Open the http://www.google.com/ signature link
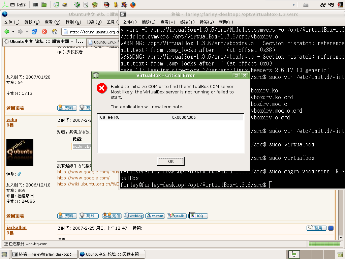This screenshot has width=345, height=259. pos(84,178)
